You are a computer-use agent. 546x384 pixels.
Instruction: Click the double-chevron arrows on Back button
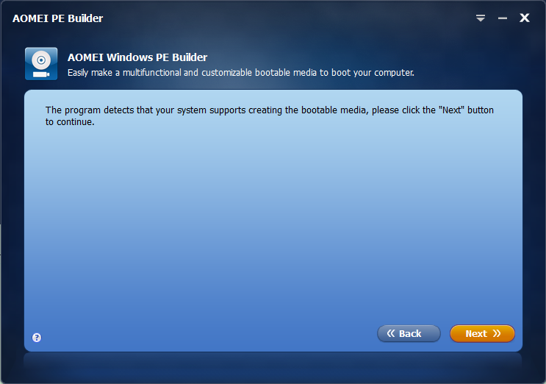(x=391, y=333)
